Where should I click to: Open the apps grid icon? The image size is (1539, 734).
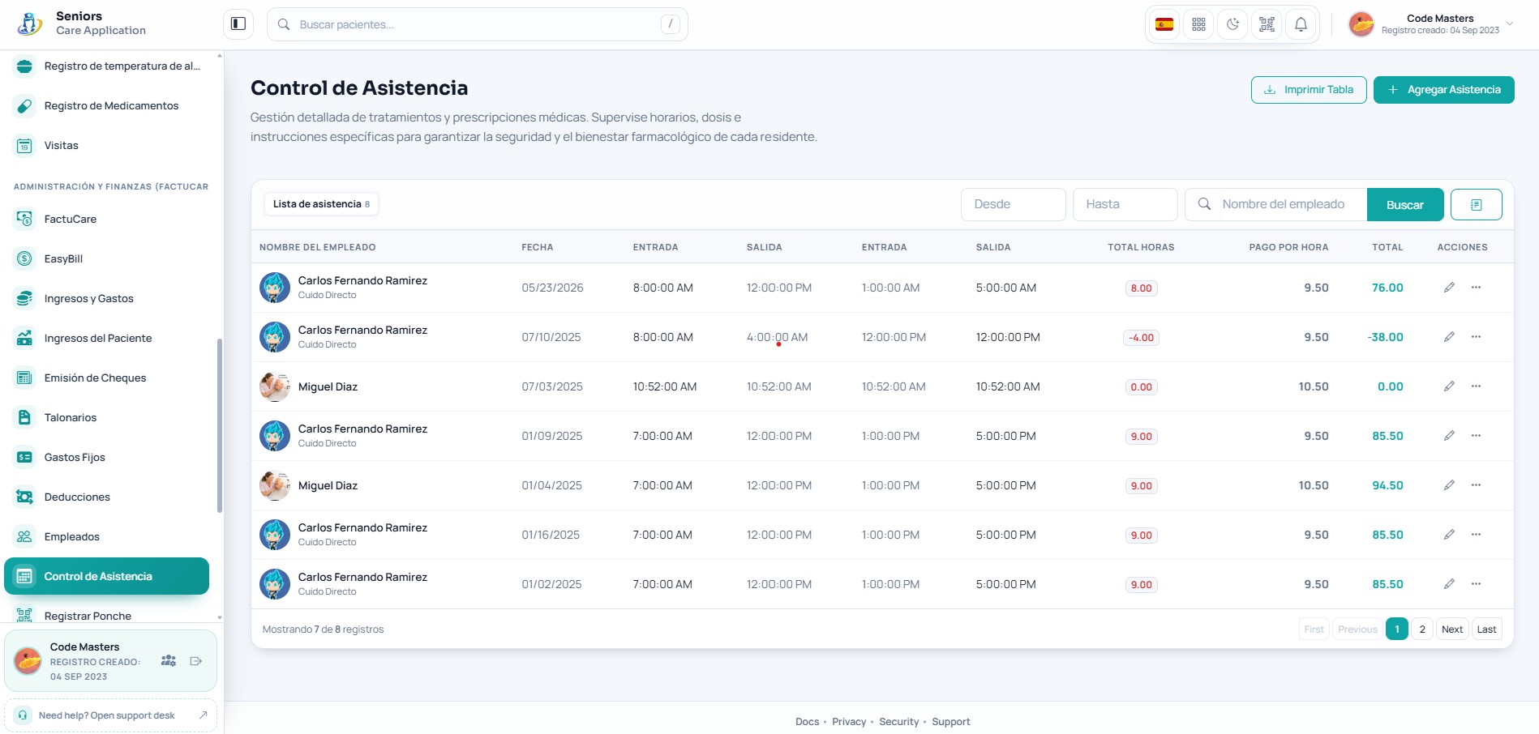click(1198, 24)
